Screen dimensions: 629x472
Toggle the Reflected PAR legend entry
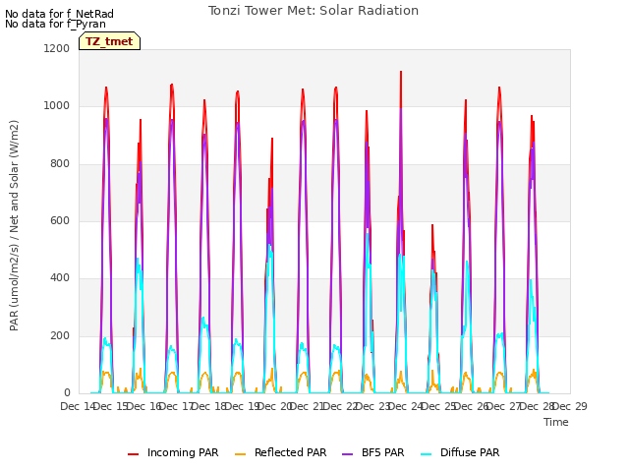tap(280, 452)
